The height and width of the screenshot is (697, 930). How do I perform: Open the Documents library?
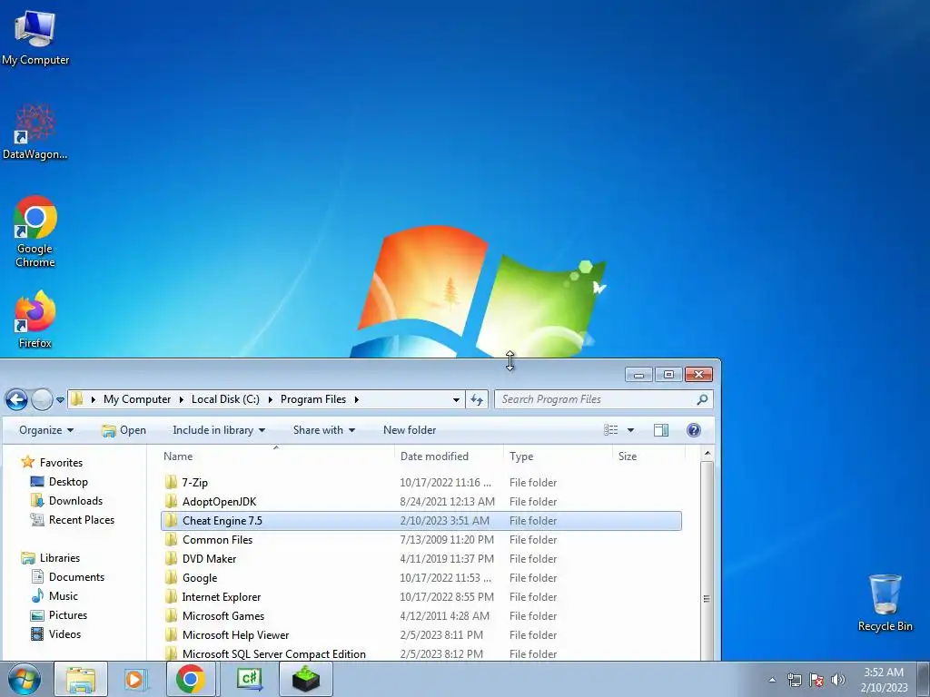(67, 576)
